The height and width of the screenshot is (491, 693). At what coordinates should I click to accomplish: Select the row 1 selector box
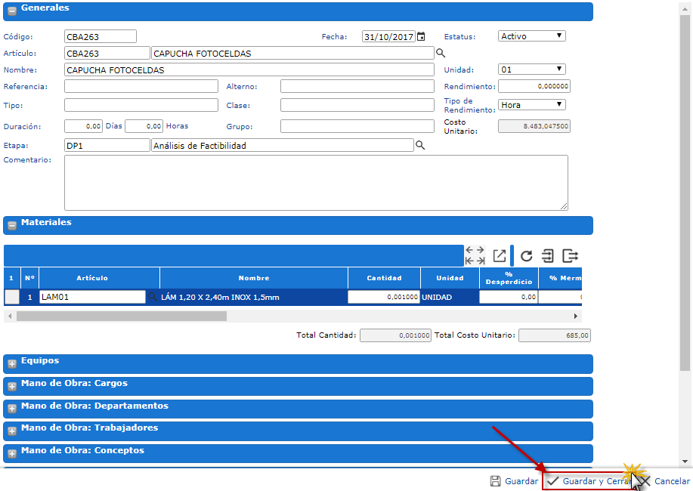[x=12, y=297]
